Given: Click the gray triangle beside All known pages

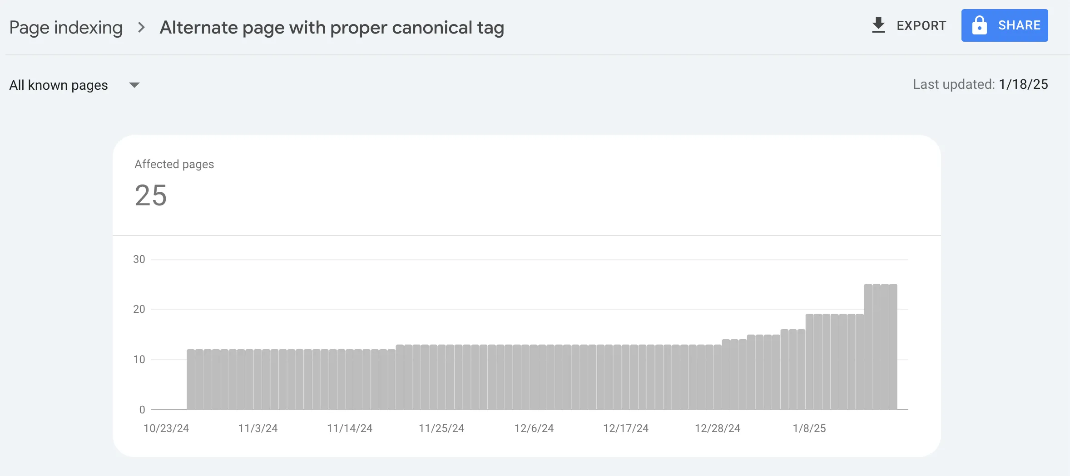Looking at the screenshot, I should point(134,85).
